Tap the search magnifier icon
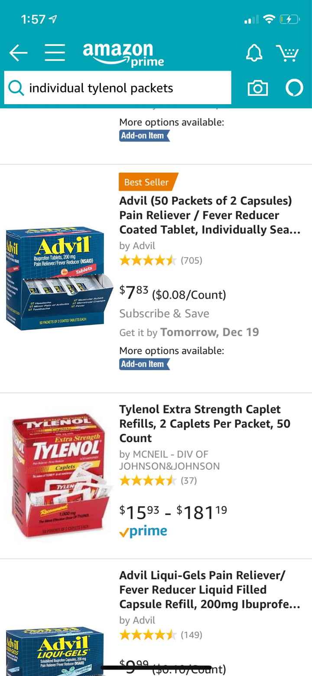This screenshot has height=676, width=312. click(x=16, y=88)
